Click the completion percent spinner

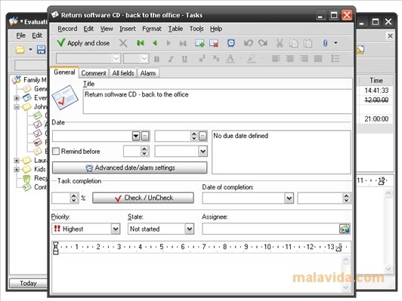(x=74, y=198)
